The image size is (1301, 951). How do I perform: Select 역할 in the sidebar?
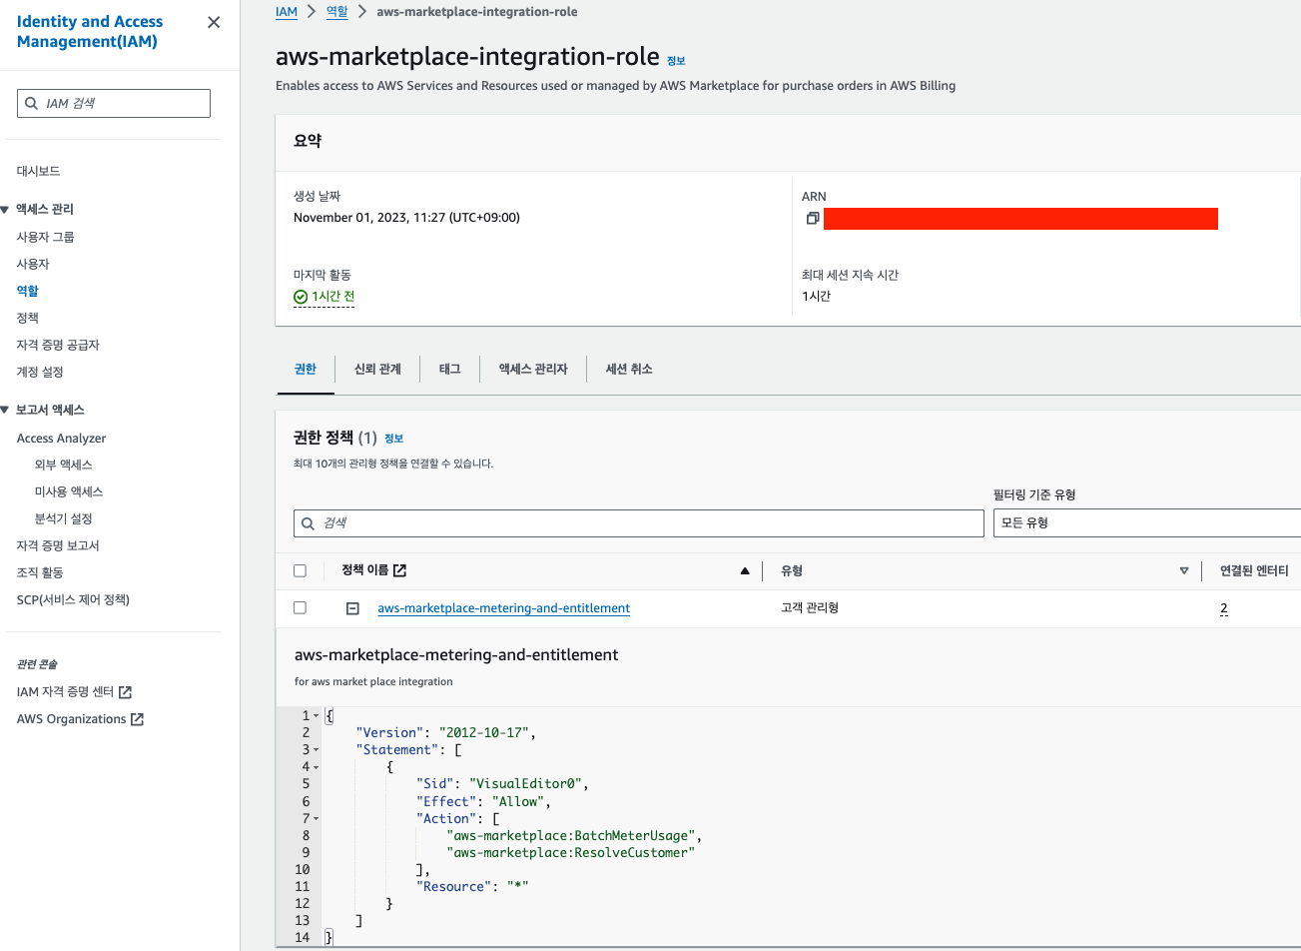pyautogui.click(x=28, y=292)
